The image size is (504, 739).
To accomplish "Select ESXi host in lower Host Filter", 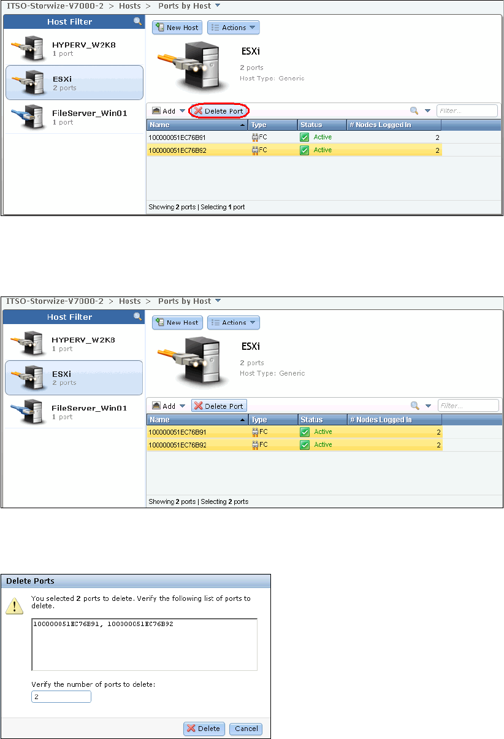I will click(x=74, y=377).
